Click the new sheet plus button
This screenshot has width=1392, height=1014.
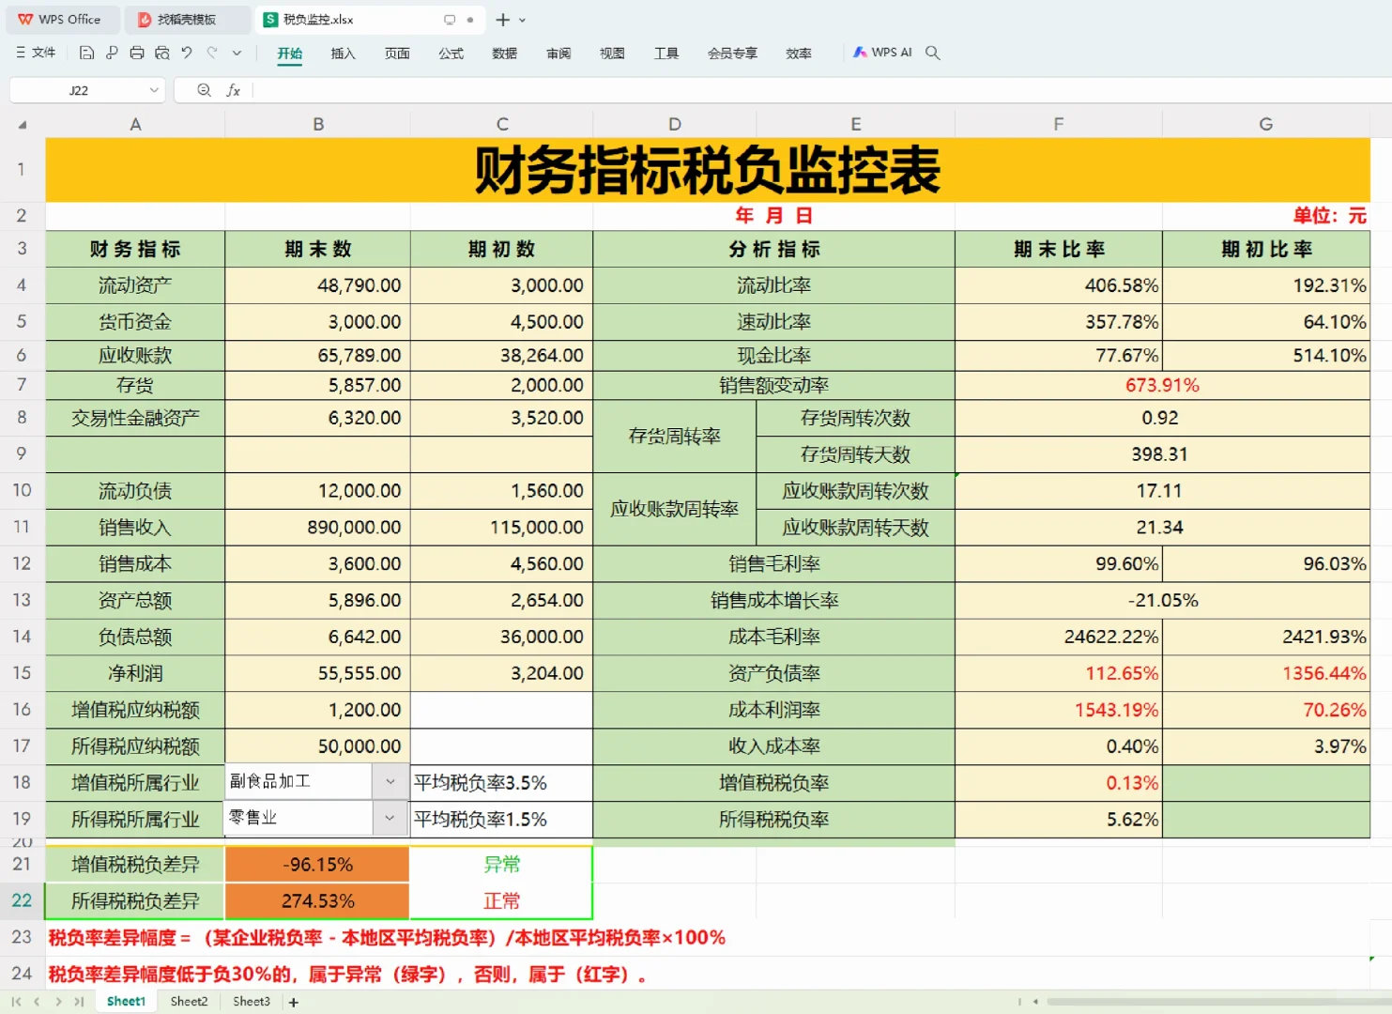(293, 1002)
